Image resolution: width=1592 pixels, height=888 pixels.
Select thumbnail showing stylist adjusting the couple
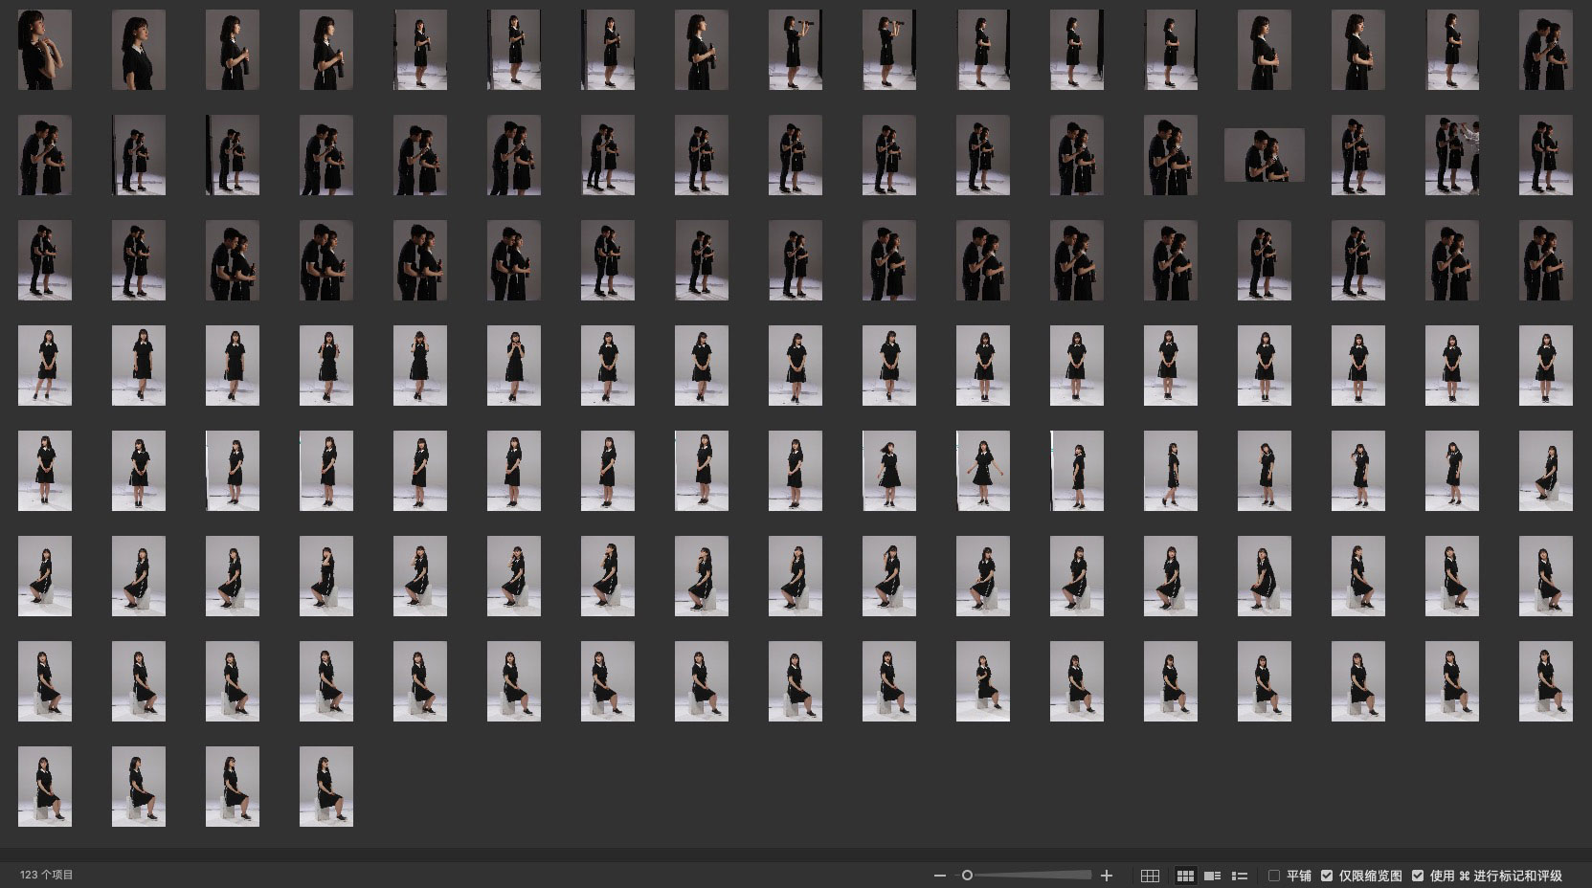[1451, 155]
